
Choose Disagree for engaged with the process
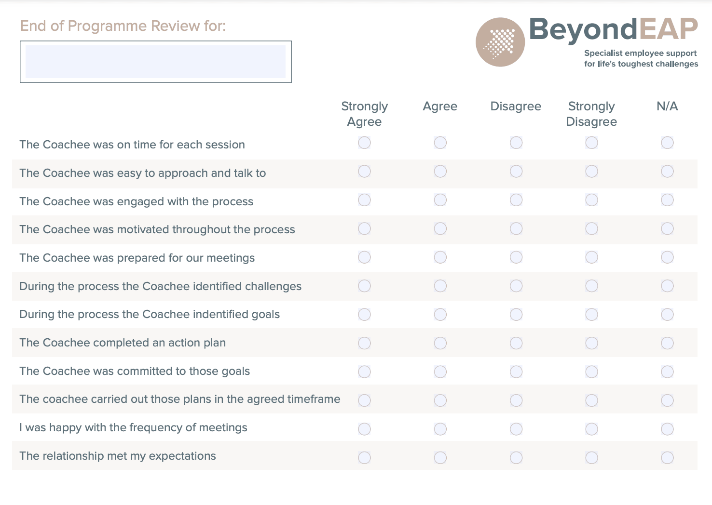click(x=516, y=200)
